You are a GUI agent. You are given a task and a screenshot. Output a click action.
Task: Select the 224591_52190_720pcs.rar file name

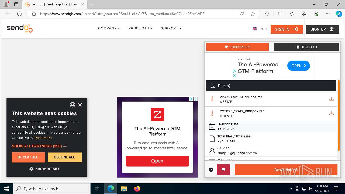241,97
